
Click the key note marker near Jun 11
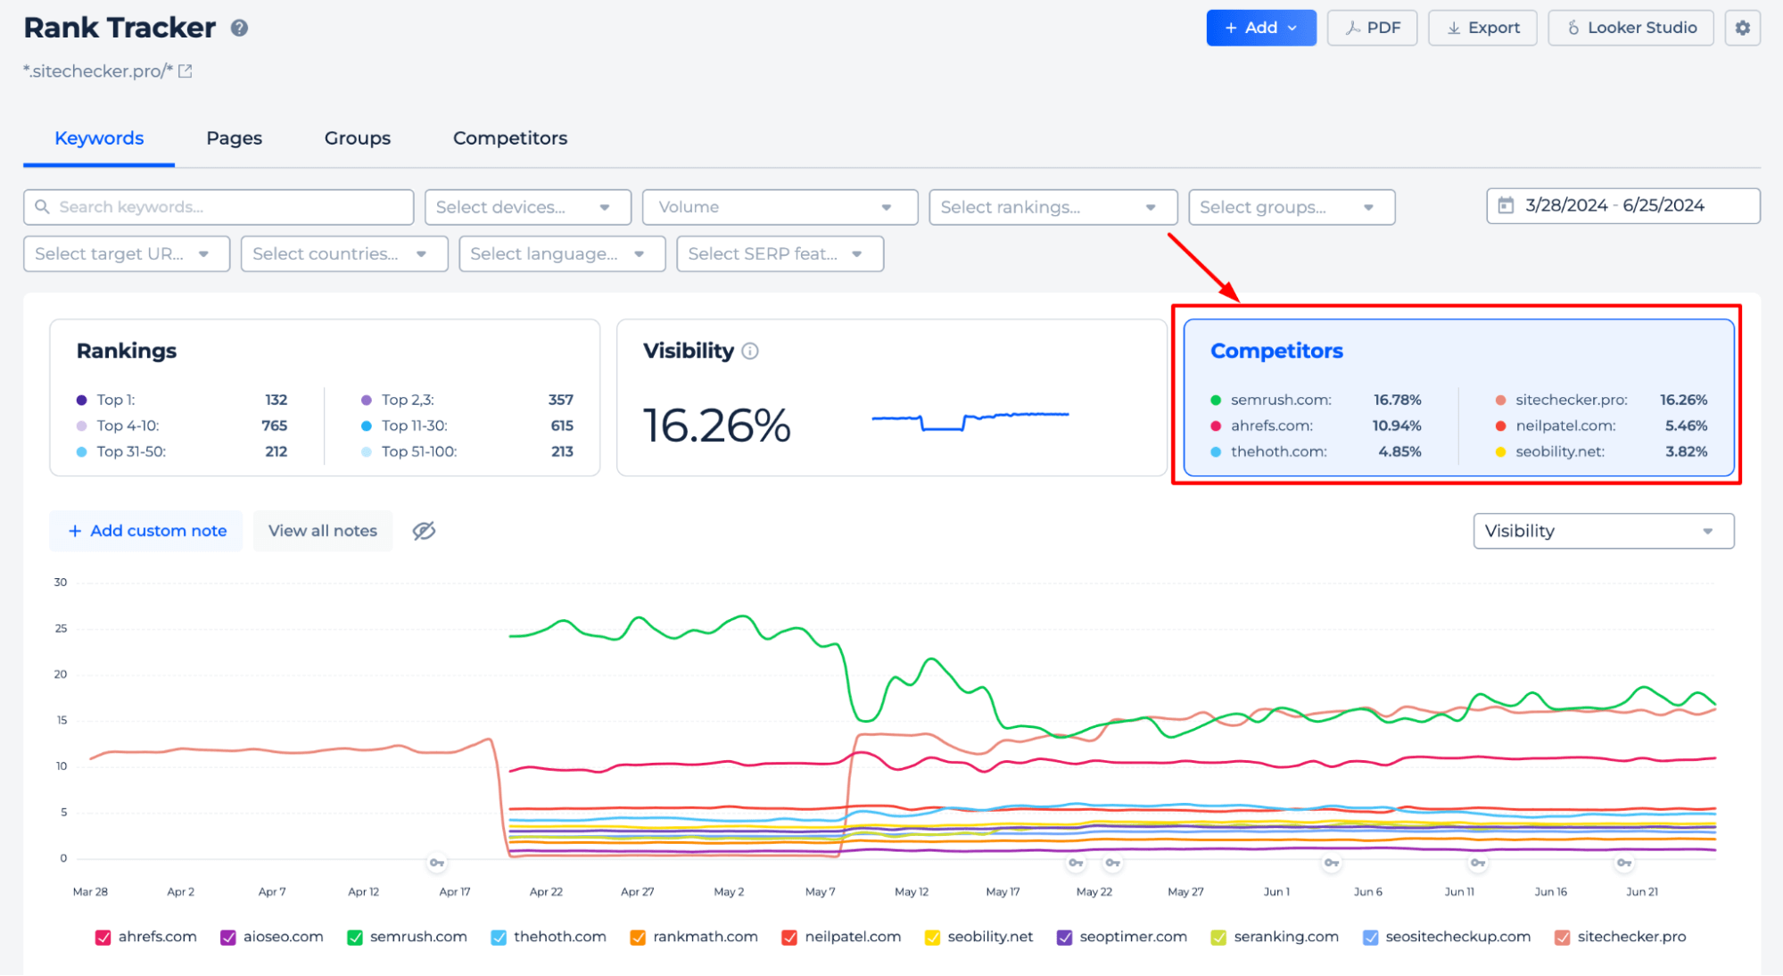click(1478, 863)
